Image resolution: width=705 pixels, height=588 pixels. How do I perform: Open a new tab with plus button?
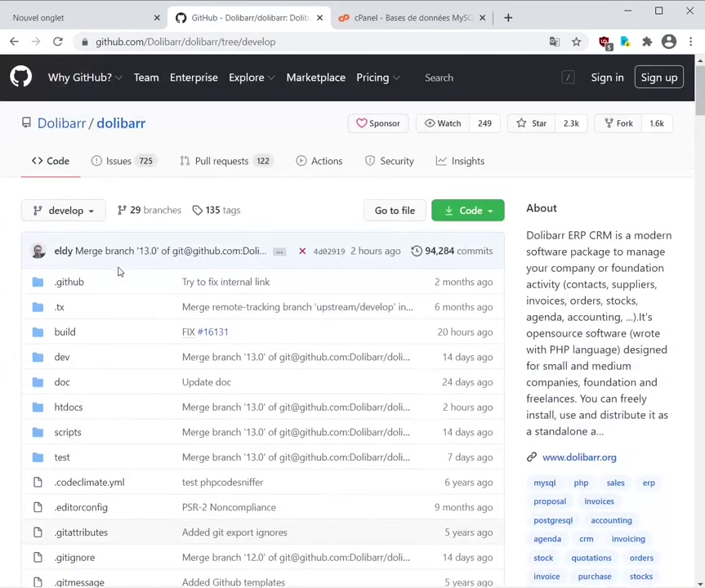[508, 17]
